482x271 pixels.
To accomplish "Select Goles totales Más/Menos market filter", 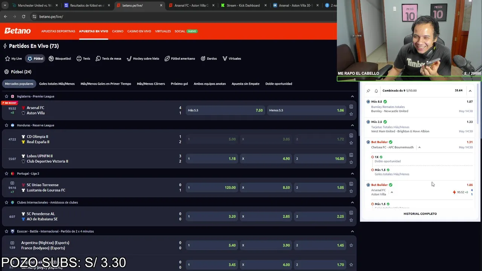I will pos(57,84).
